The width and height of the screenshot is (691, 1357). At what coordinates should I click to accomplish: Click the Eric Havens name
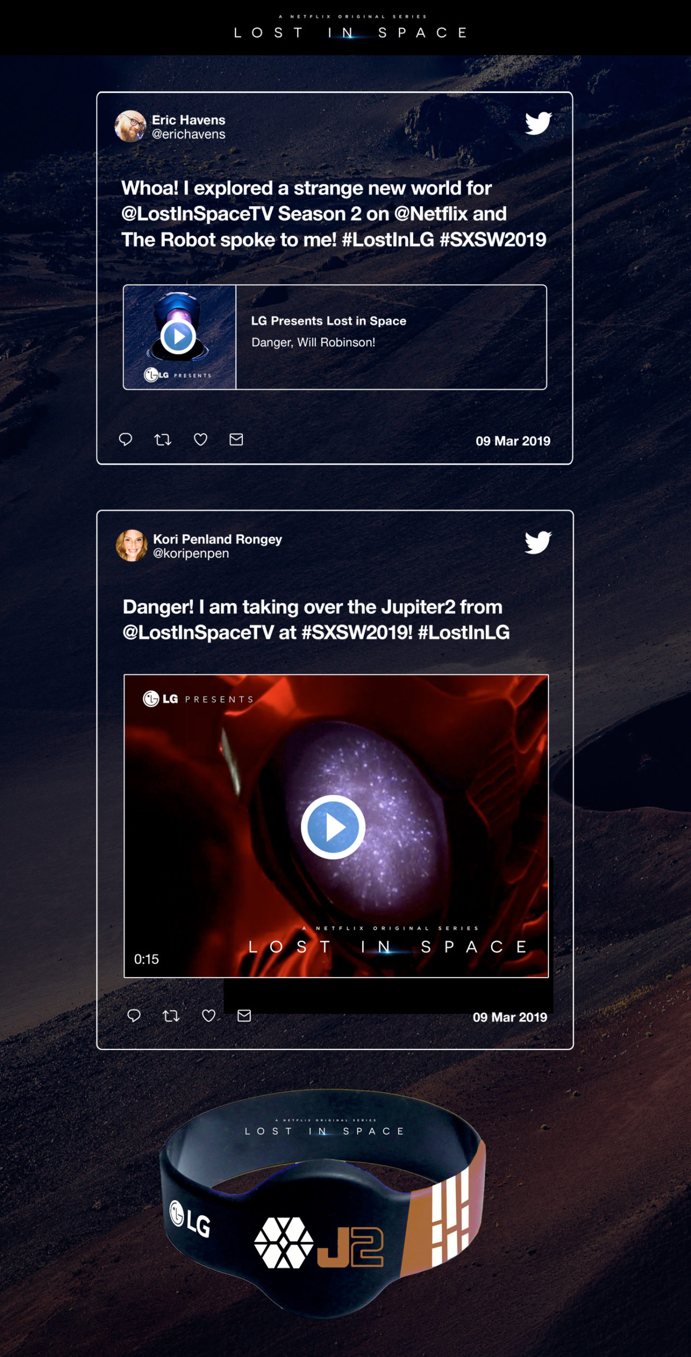click(x=189, y=120)
